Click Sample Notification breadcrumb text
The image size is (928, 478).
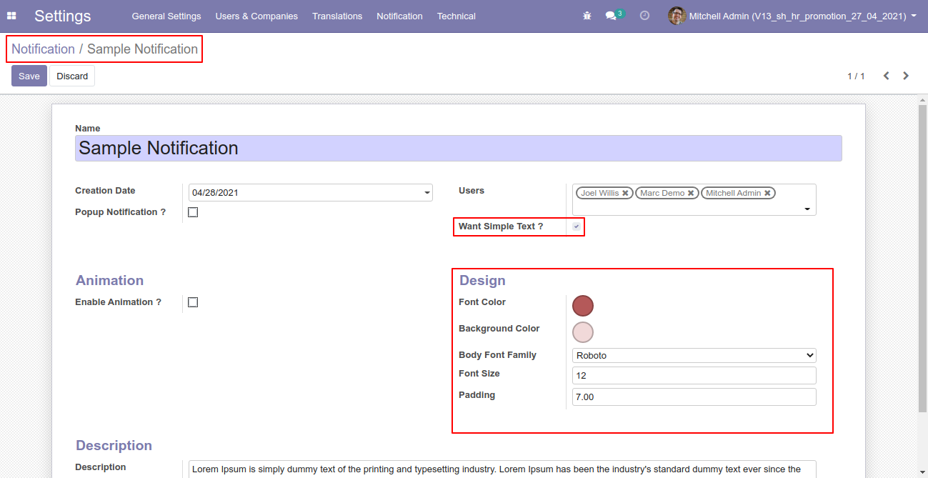[142, 49]
